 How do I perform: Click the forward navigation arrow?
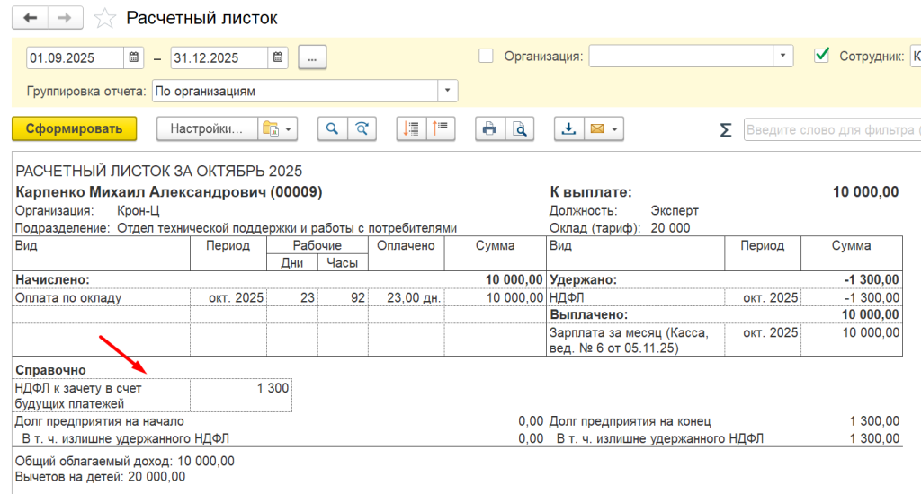(65, 18)
